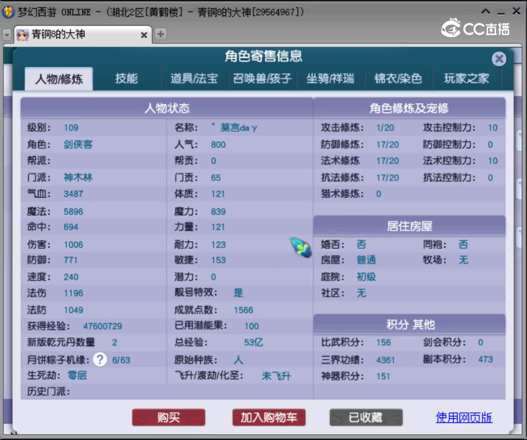The height and width of the screenshot is (440, 527).
Task: Open the 锦衣/染色 tab
Action: [398, 78]
